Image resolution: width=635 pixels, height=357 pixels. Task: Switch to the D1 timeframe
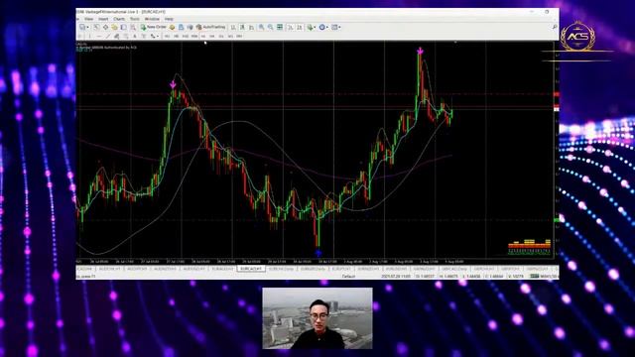221,36
